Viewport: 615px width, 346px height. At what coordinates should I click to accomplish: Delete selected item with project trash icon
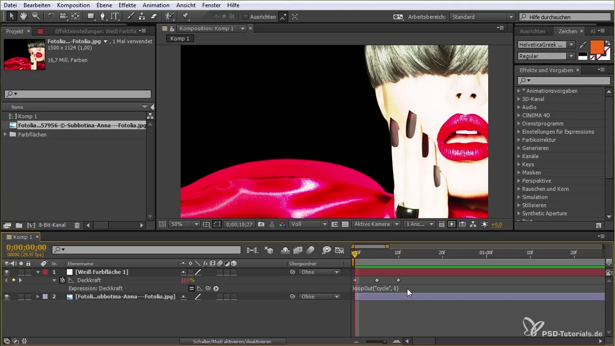(77, 225)
